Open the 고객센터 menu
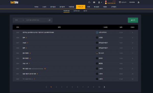153x93 pixels. (113, 7)
